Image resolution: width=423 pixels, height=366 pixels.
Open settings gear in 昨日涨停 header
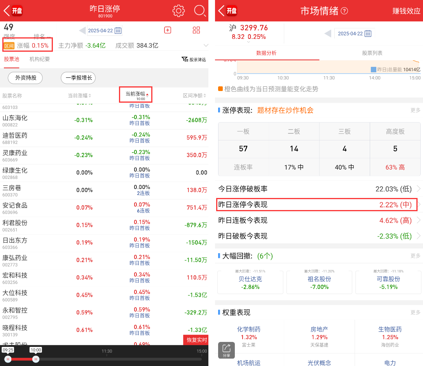click(178, 11)
